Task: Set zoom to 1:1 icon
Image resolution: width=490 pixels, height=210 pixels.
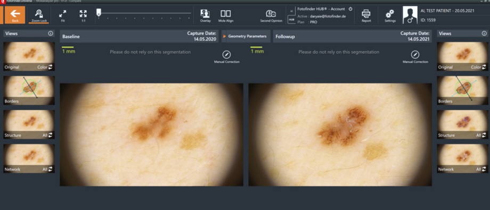Action: 83,15
